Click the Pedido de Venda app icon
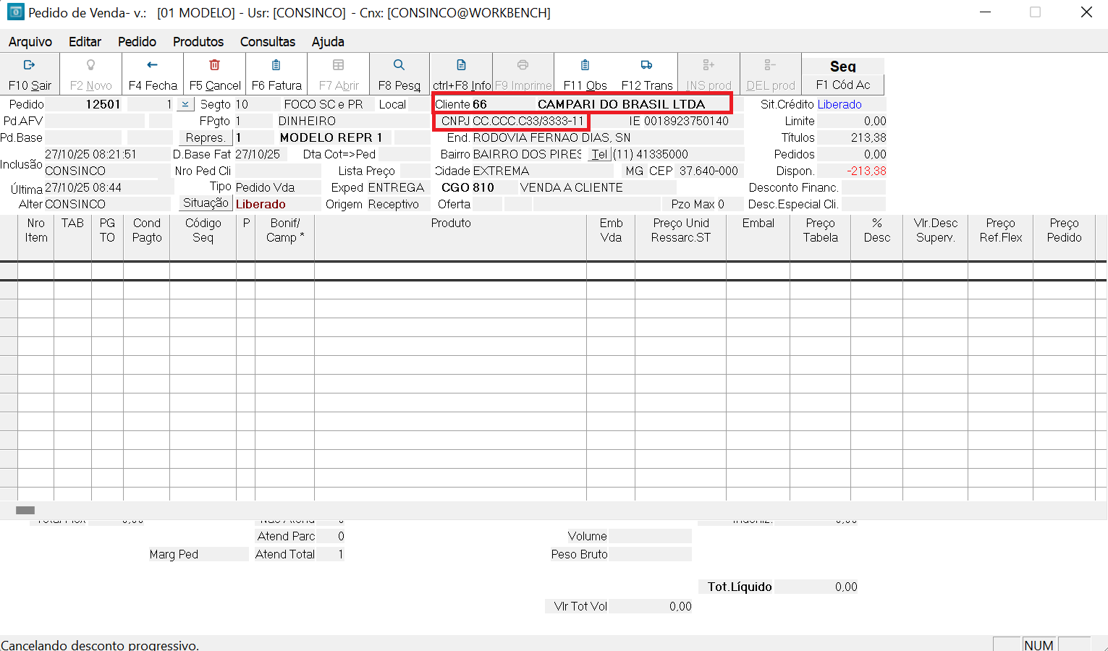Image resolution: width=1108 pixels, height=651 pixels. pyautogui.click(x=15, y=12)
